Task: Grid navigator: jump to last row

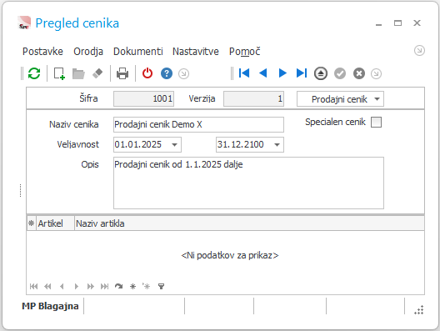Action: (104, 286)
